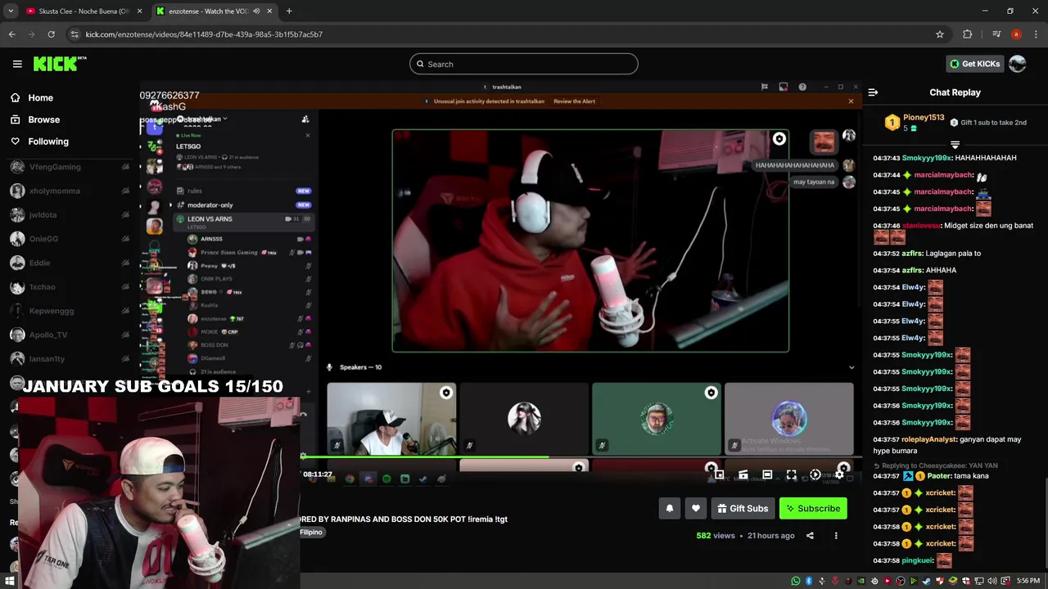Image resolution: width=1048 pixels, height=589 pixels.
Task: Expand the leaderboard chevron under Chat Replay
Action: point(955,145)
